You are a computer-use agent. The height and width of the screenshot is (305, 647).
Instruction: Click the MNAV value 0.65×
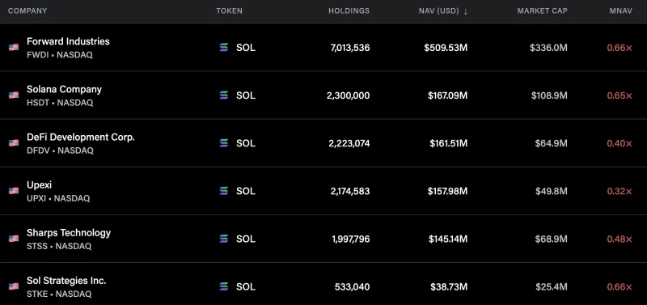click(x=620, y=95)
